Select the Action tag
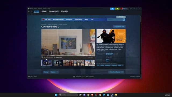Viewport: 172px width, 97px height. pyautogui.click(x=120, y=65)
